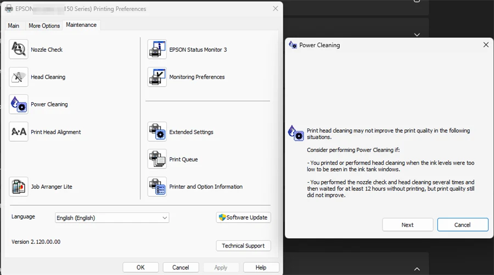Open the Job Arranger Lite icon

pos(19,187)
